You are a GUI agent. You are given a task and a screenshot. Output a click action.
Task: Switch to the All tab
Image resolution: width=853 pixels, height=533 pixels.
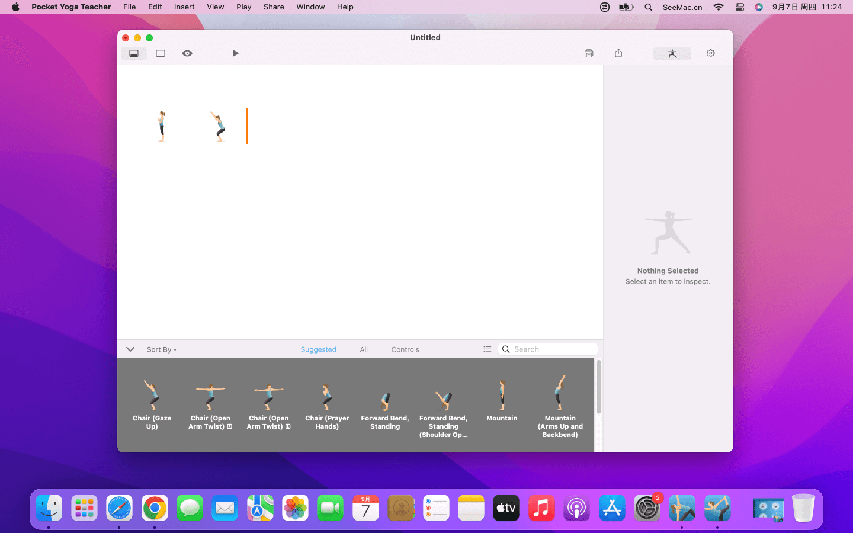(x=364, y=349)
